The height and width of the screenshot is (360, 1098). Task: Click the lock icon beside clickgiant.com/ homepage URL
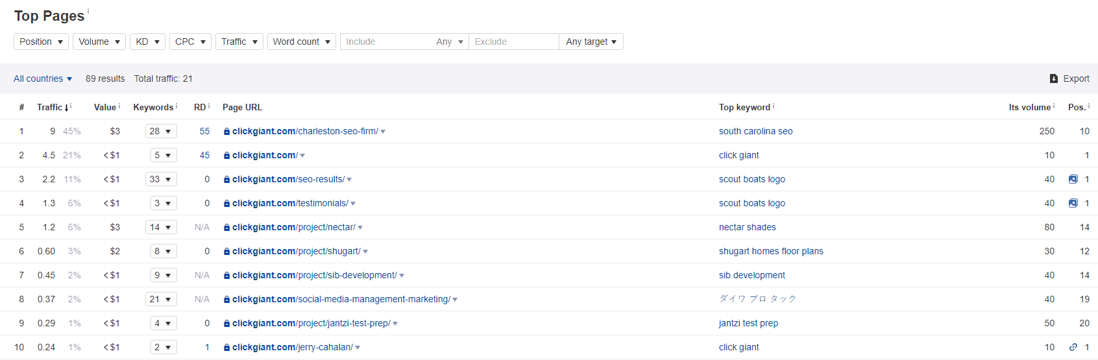[226, 156]
